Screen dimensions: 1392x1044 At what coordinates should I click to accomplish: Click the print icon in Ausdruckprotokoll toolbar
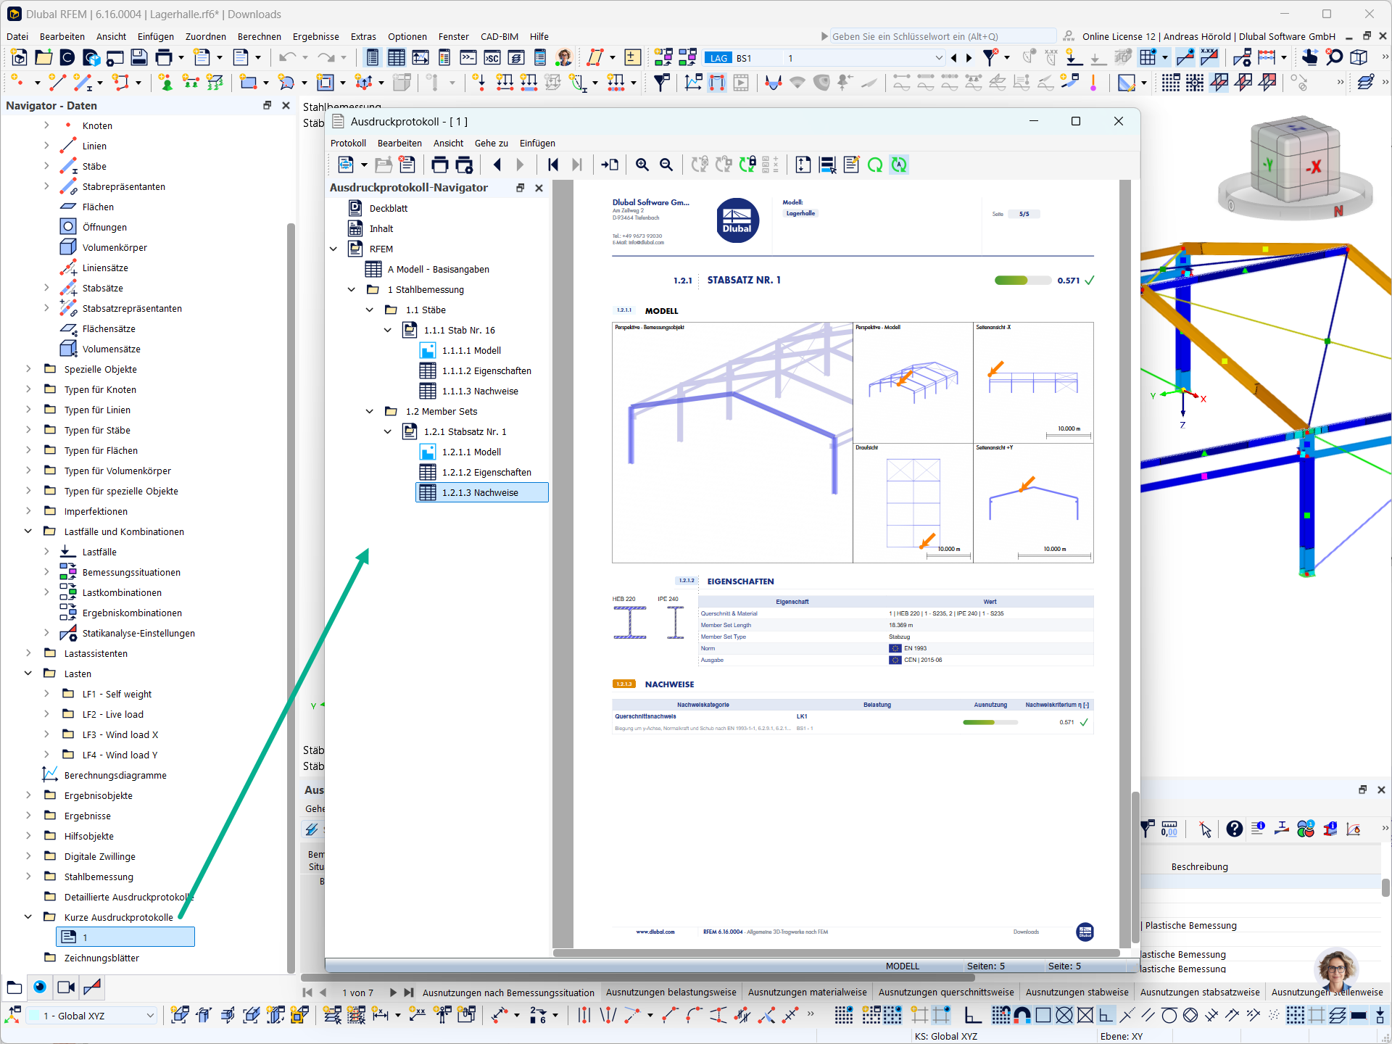pos(439,165)
